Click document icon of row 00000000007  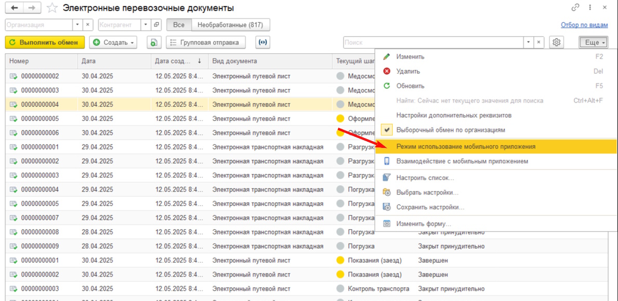(x=14, y=218)
